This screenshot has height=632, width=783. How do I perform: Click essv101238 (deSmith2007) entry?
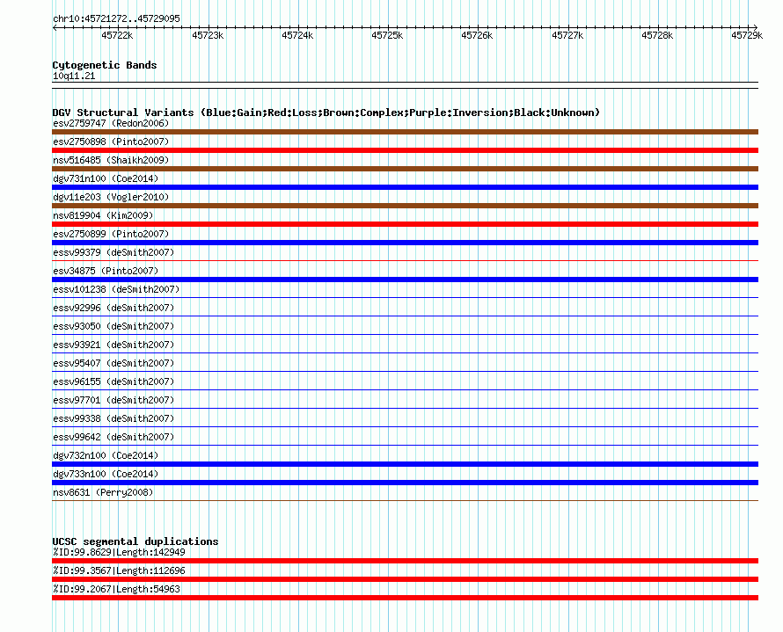(x=116, y=289)
